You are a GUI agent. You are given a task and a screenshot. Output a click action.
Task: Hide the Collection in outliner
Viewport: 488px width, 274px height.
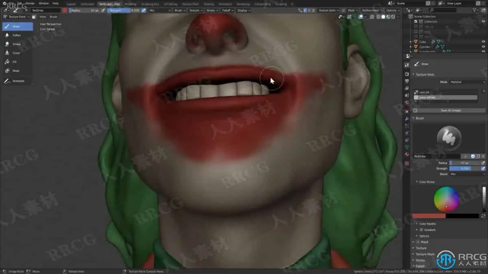484,21
